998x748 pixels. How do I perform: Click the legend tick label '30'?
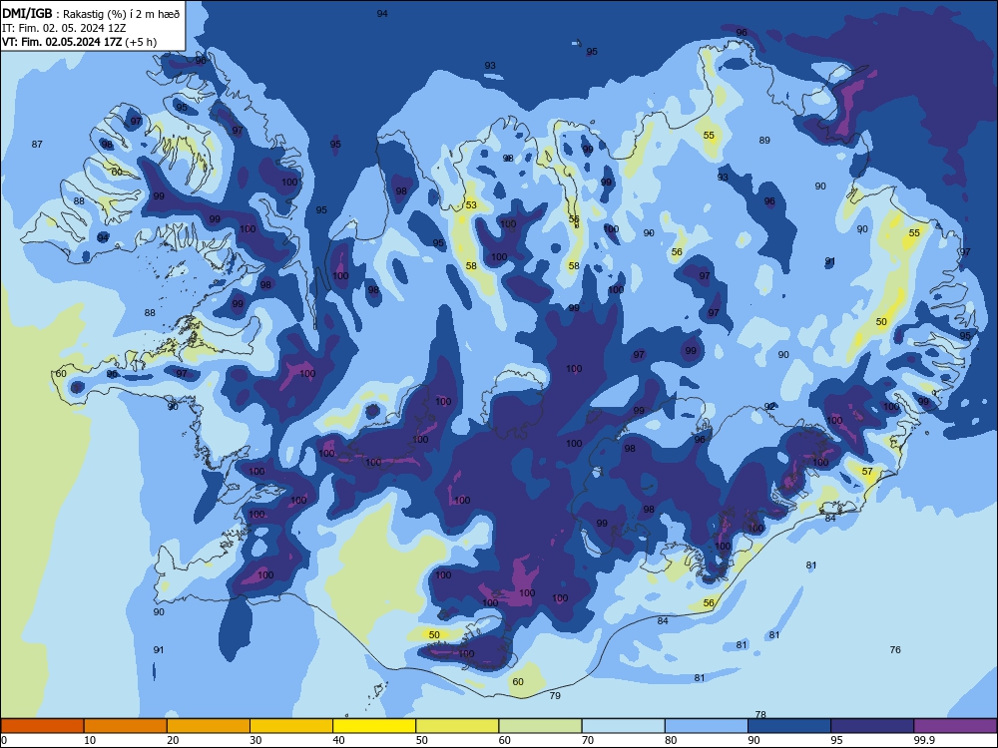(x=255, y=740)
